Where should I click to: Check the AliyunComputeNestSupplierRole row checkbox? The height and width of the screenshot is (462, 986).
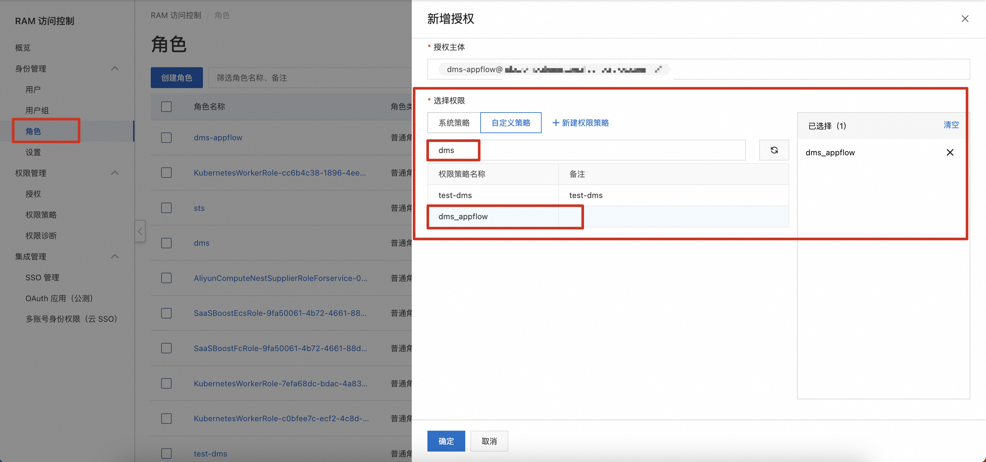click(x=166, y=278)
